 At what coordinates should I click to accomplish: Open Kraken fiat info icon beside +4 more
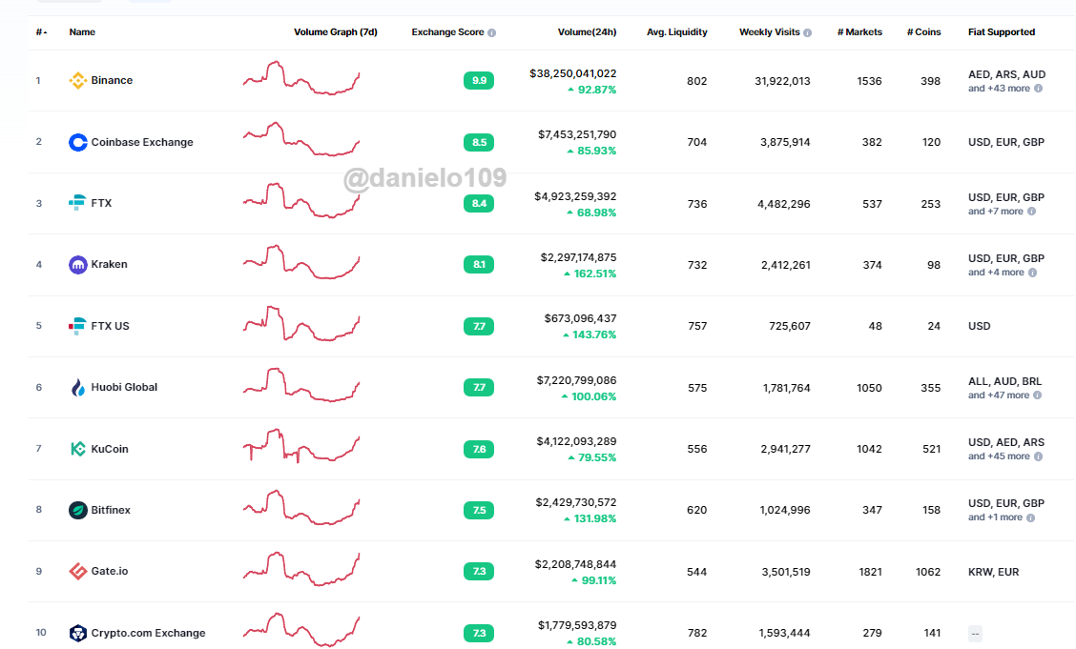pos(1032,273)
